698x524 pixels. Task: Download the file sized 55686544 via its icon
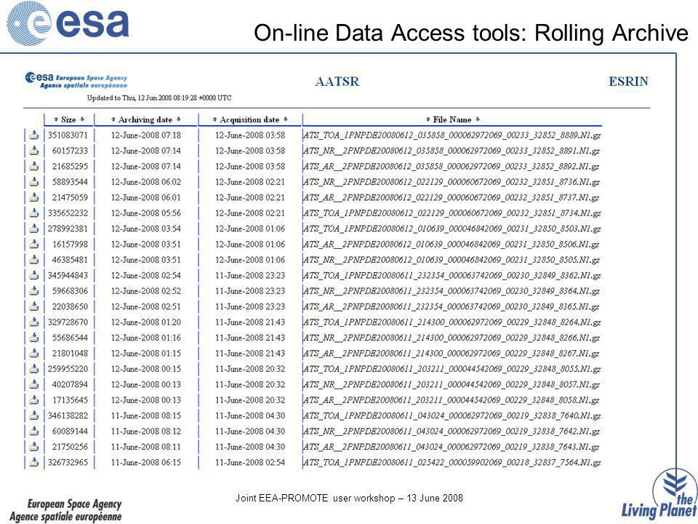[34, 338]
